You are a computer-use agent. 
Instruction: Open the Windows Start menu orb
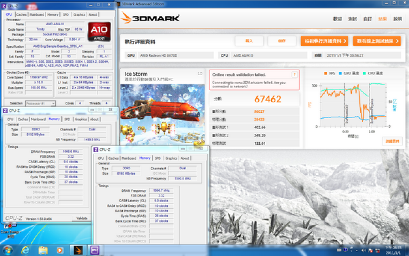pyautogui.click(x=7, y=250)
